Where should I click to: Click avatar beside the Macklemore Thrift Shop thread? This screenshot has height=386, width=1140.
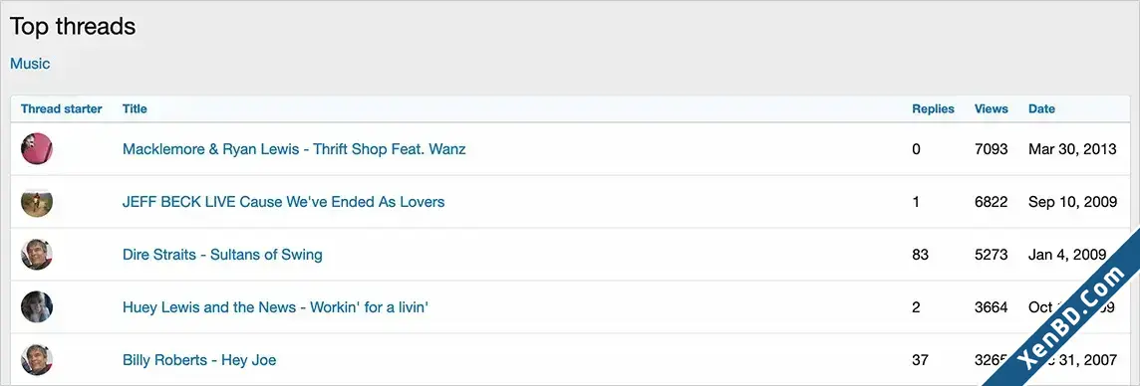(x=36, y=149)
